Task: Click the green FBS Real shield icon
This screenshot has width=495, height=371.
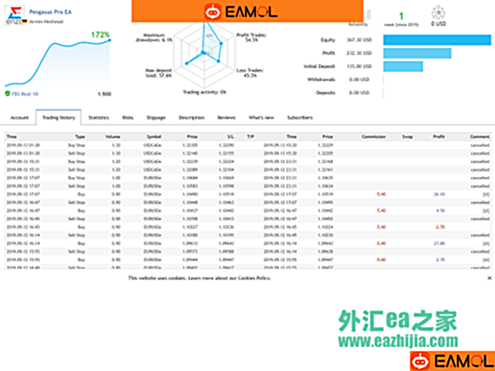Action: (8, 94)
